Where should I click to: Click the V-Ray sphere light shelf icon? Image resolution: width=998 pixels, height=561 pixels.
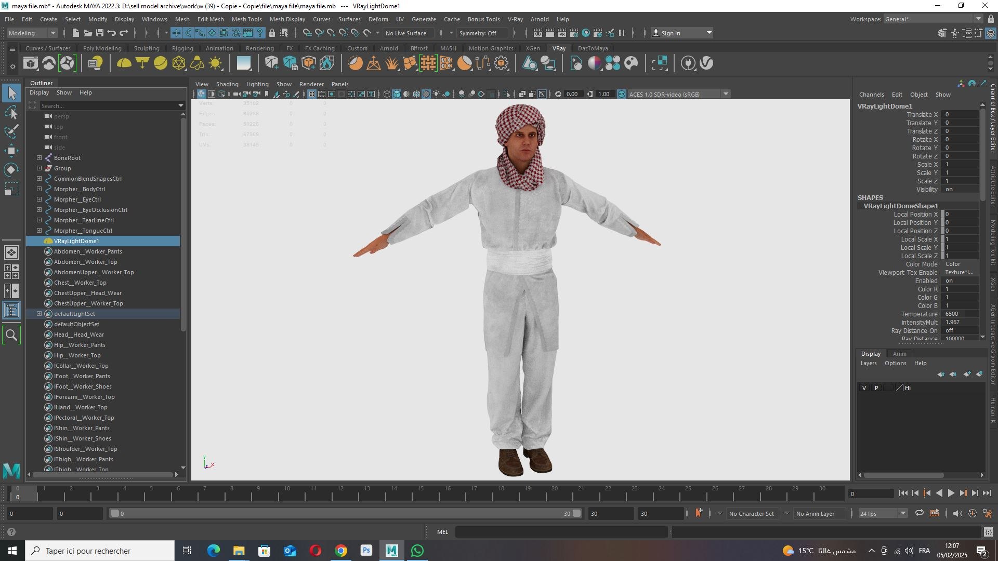click(x=161, y=63)
